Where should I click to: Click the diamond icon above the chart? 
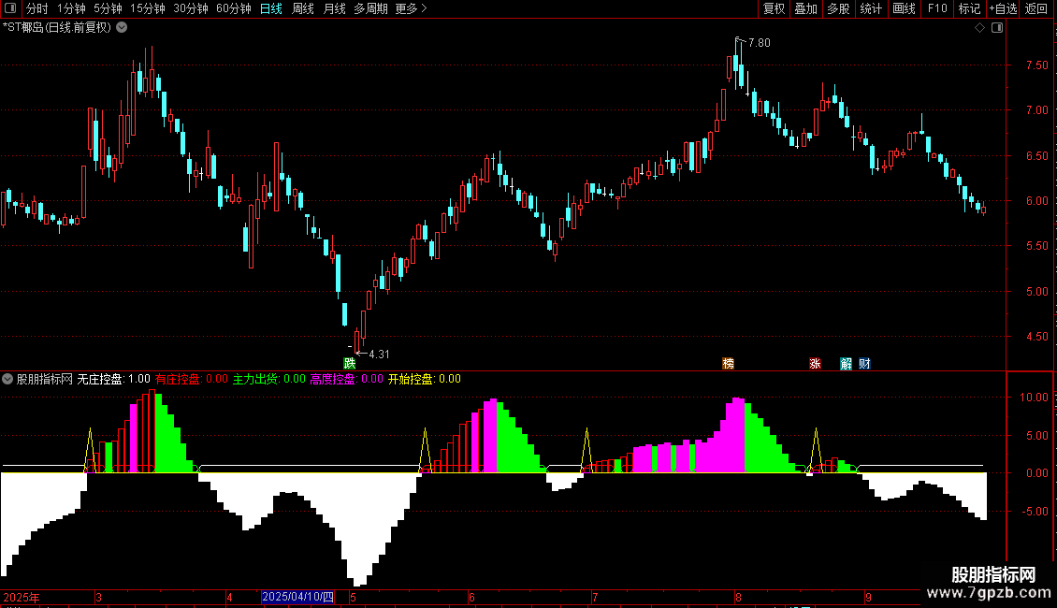pyautogui.click(x=980, y=28)
